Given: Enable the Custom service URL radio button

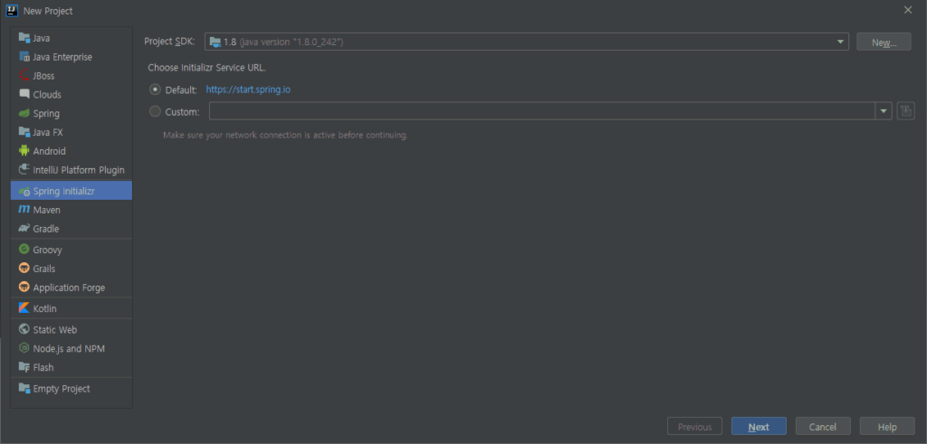Looking at the screenshot, I should 155,111.
